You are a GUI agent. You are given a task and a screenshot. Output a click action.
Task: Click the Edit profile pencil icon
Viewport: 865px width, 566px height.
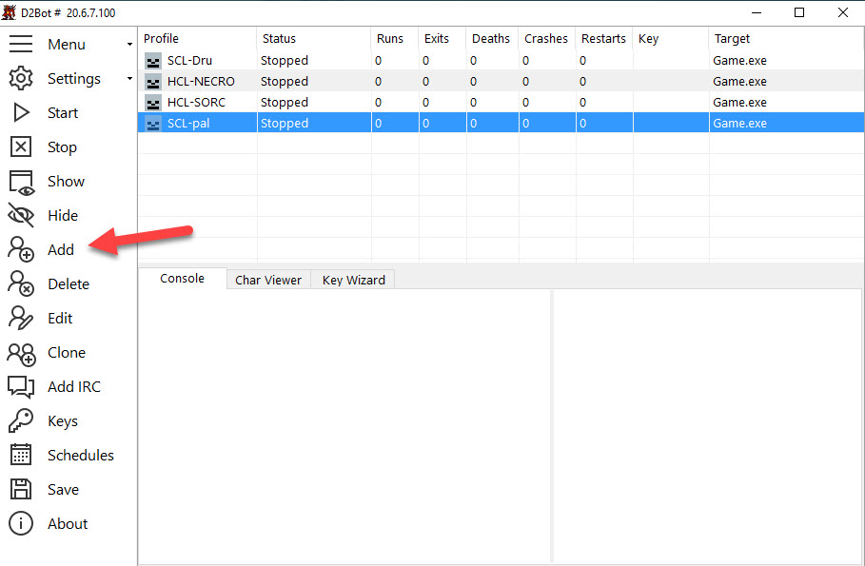21,318
